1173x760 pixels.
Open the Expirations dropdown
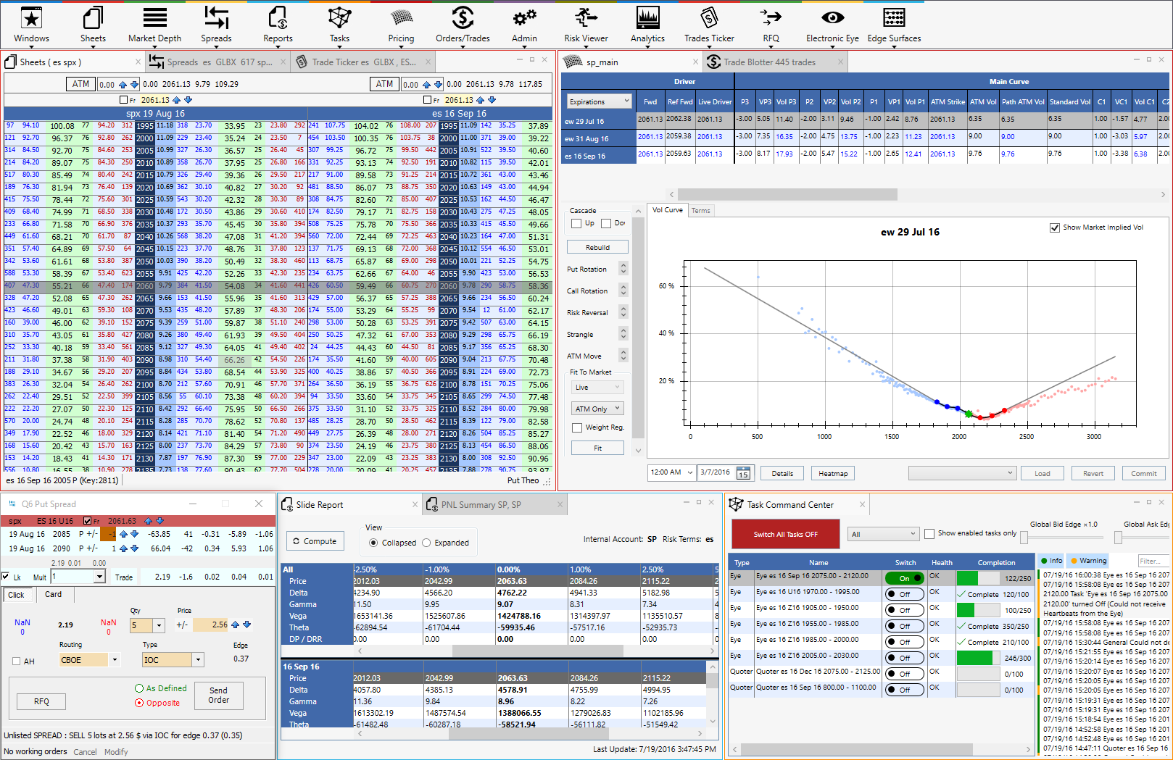[x=599, y=101]
